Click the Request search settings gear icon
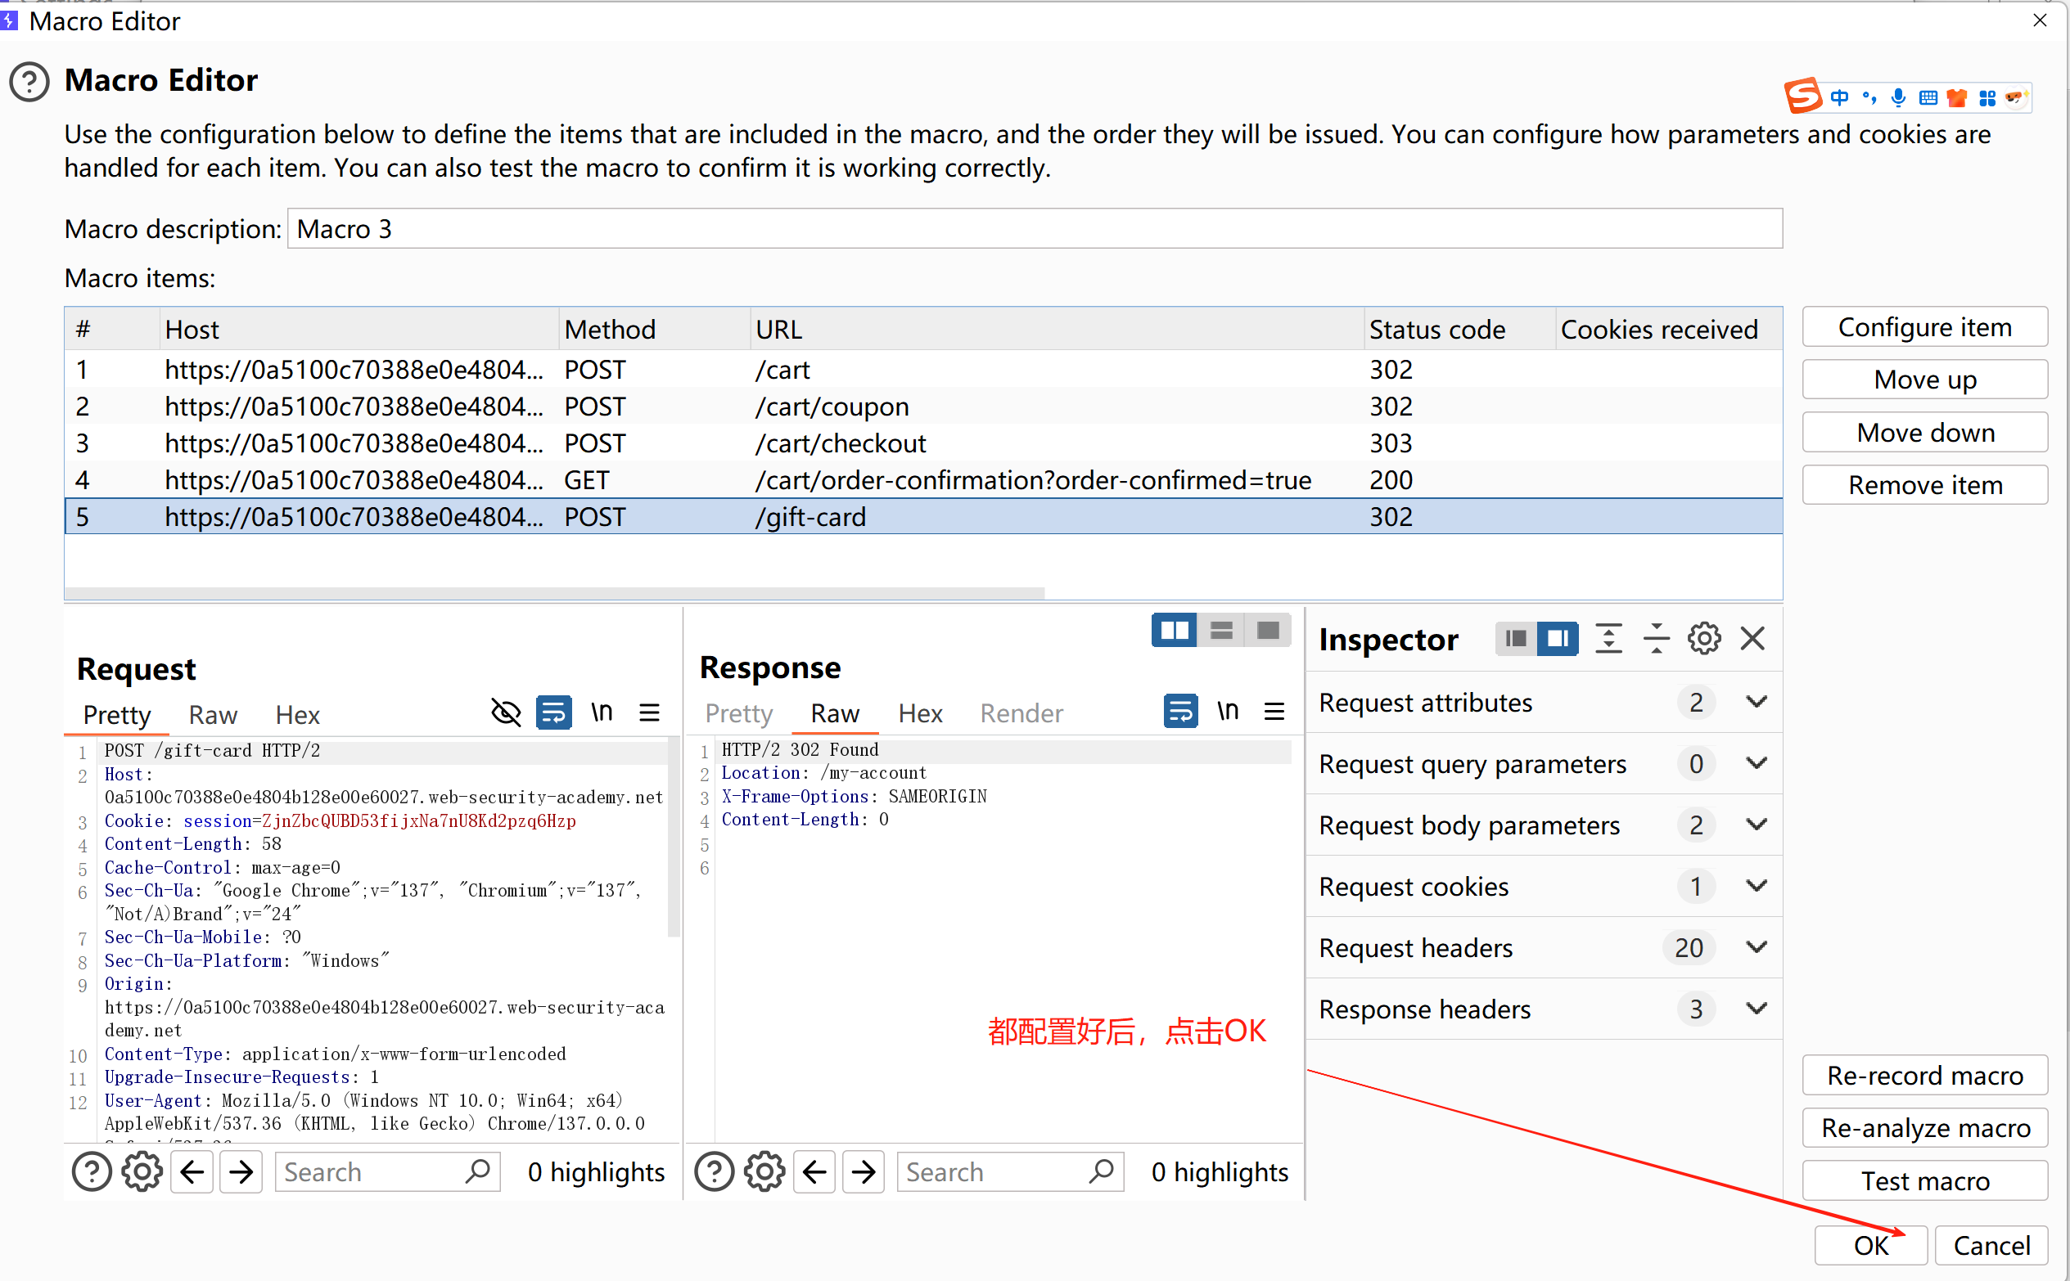Screen dimensions: 2070x1281 tap(142, 1172)
